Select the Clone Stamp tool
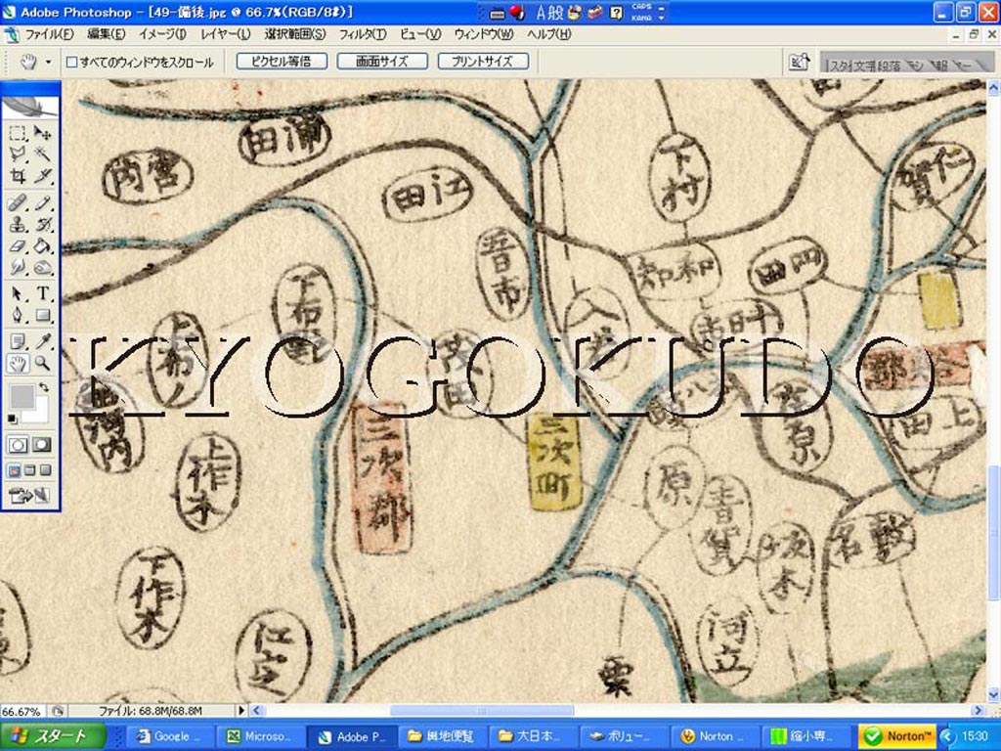This screenshot has height=751, width=1001. pyautogui.click(x=18, y=224)
